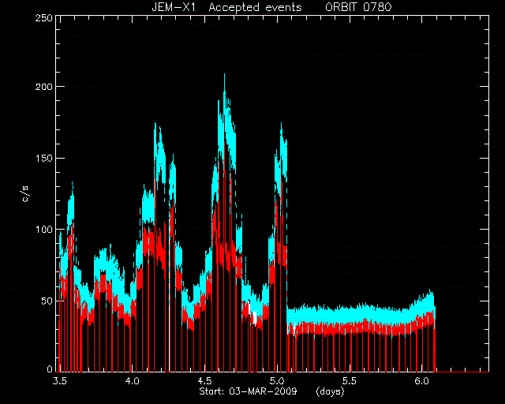505x404 pixels.
Task: Click the 'c/s' y-axis label
Action: (x=26, y=194)
